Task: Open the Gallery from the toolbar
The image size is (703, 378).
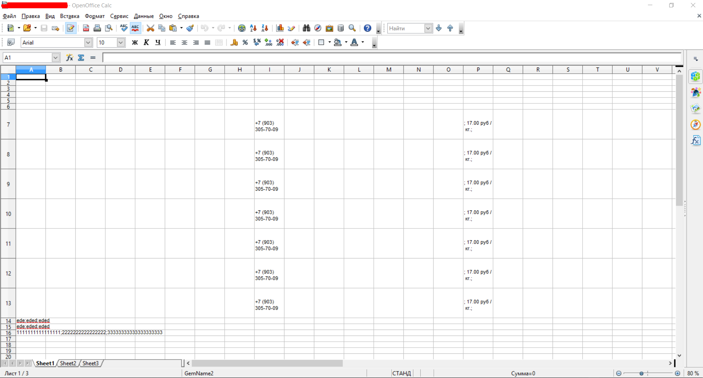Action: pyautogui.click(x=329, y=28)
